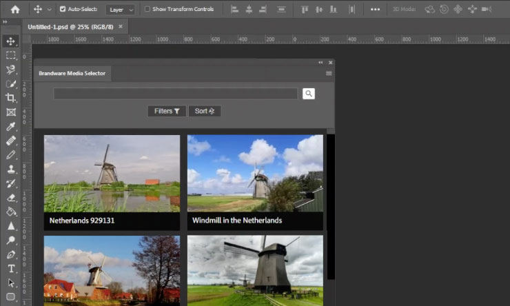Collapse the Brandware panel with double arrows
The height and width of the screenshot is (306, 510).
(320, 63)
